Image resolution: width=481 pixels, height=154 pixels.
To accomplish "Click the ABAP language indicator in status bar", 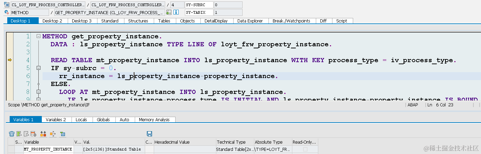I will [x=413, y=105].
